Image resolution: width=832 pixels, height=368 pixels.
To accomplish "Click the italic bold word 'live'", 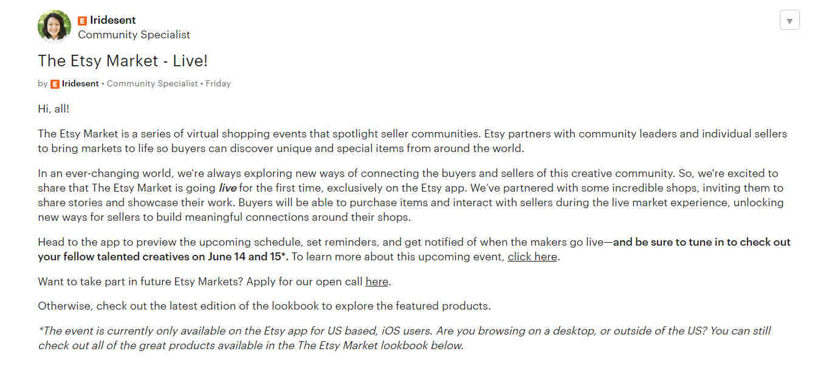I will tap(227, 188).
